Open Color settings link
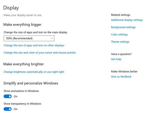The width and height of the screenshot is (159, 113). pyautogui.click(x=119, y=34)
